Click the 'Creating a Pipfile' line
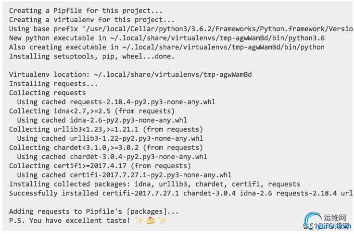 [86, 11]
